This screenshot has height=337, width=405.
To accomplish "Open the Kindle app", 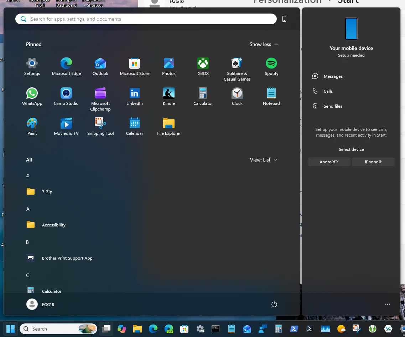I will click(x=169, y=97).
